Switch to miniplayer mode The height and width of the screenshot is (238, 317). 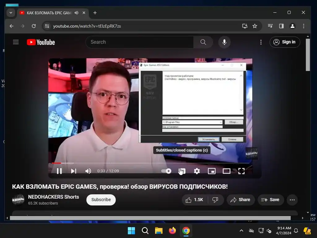click(x=212, y=171)
